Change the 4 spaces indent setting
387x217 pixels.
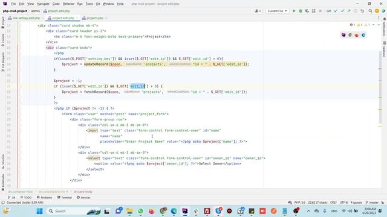click(x=356, y=203)
